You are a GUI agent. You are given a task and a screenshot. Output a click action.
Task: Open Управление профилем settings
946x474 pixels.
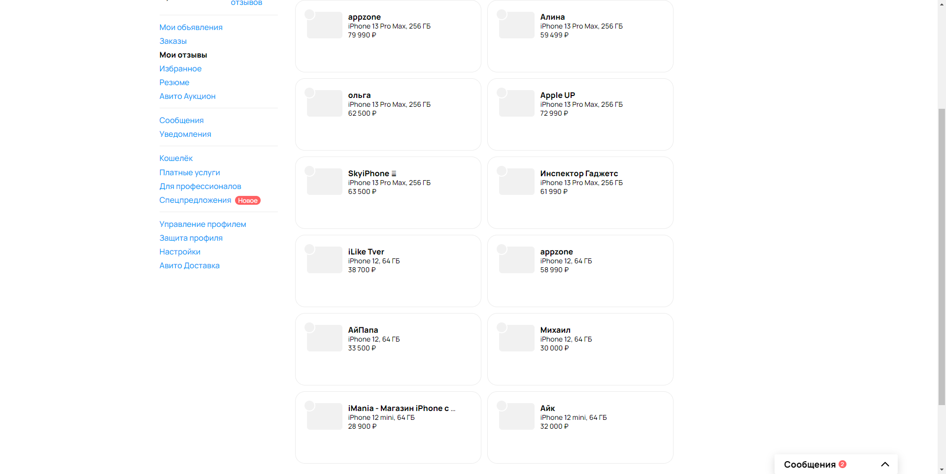(x=203, y=224)
